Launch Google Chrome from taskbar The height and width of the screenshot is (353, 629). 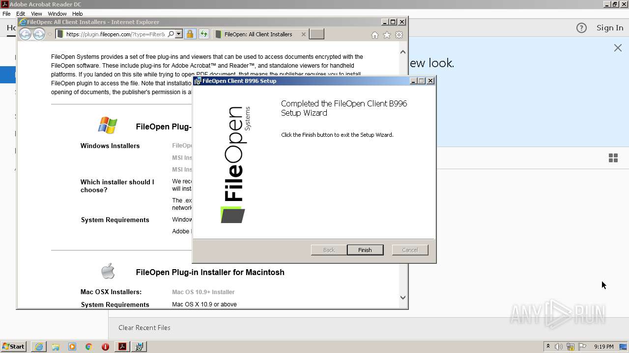(x=89, y=347)
